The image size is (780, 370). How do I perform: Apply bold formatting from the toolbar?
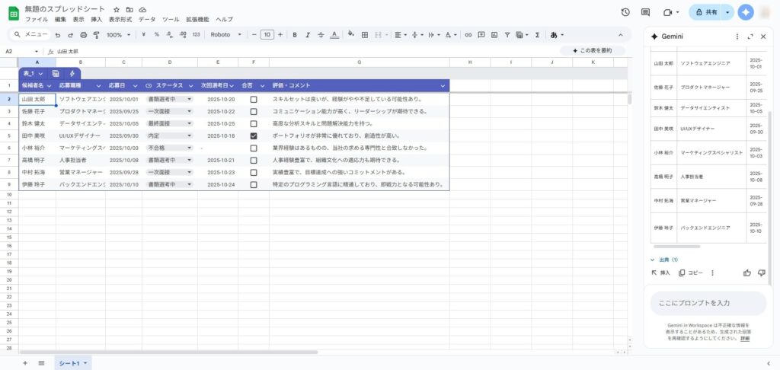[295, 35]
